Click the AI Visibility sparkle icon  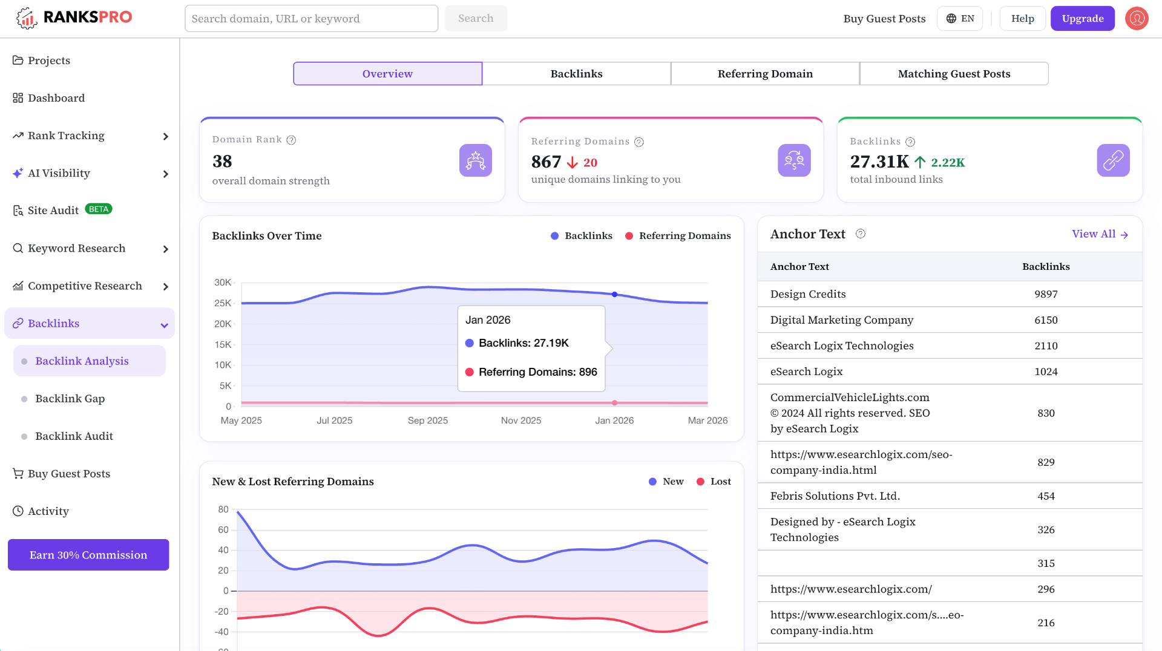[x=18, y=173]
